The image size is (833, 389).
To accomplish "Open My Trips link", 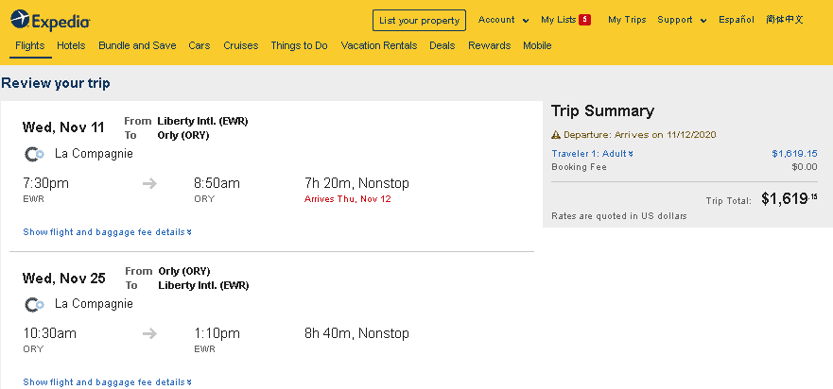I will point(626,20).
